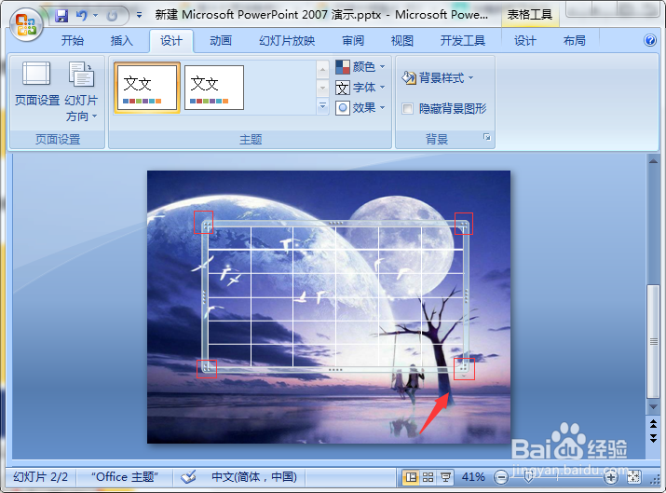Click the table's right edge handle
This screenshot has height=493, width=666.
point(467,296)
